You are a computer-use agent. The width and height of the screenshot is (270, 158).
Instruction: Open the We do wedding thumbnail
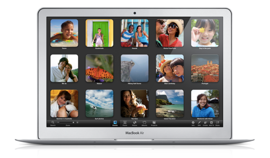tap(64, 68)
